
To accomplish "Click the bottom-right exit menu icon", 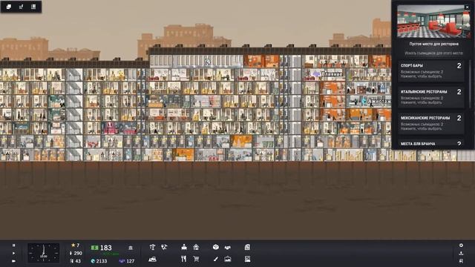I will point(461,260).
